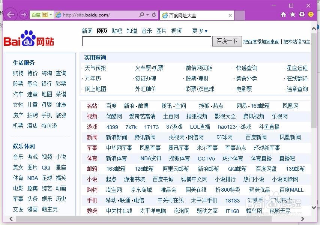The image size is (320, 225).
Task: Refresh the page with reload icon
Action: coord(154,15)
